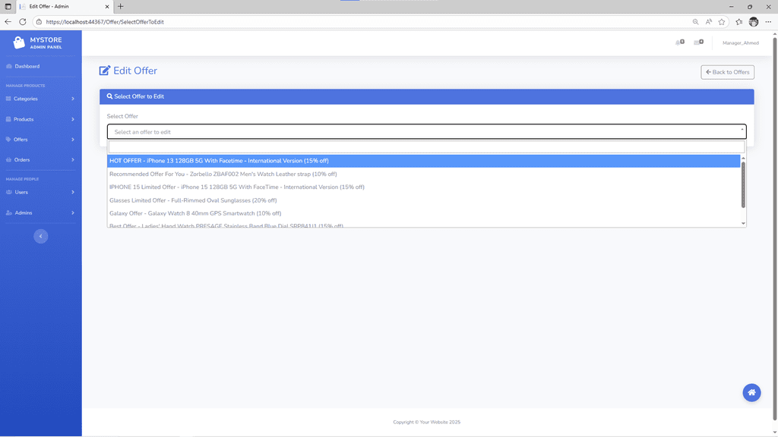This screenshot has width=778, height=437.
Task: Close the Edit Offer - Admin tab
Action: (106, 6)
